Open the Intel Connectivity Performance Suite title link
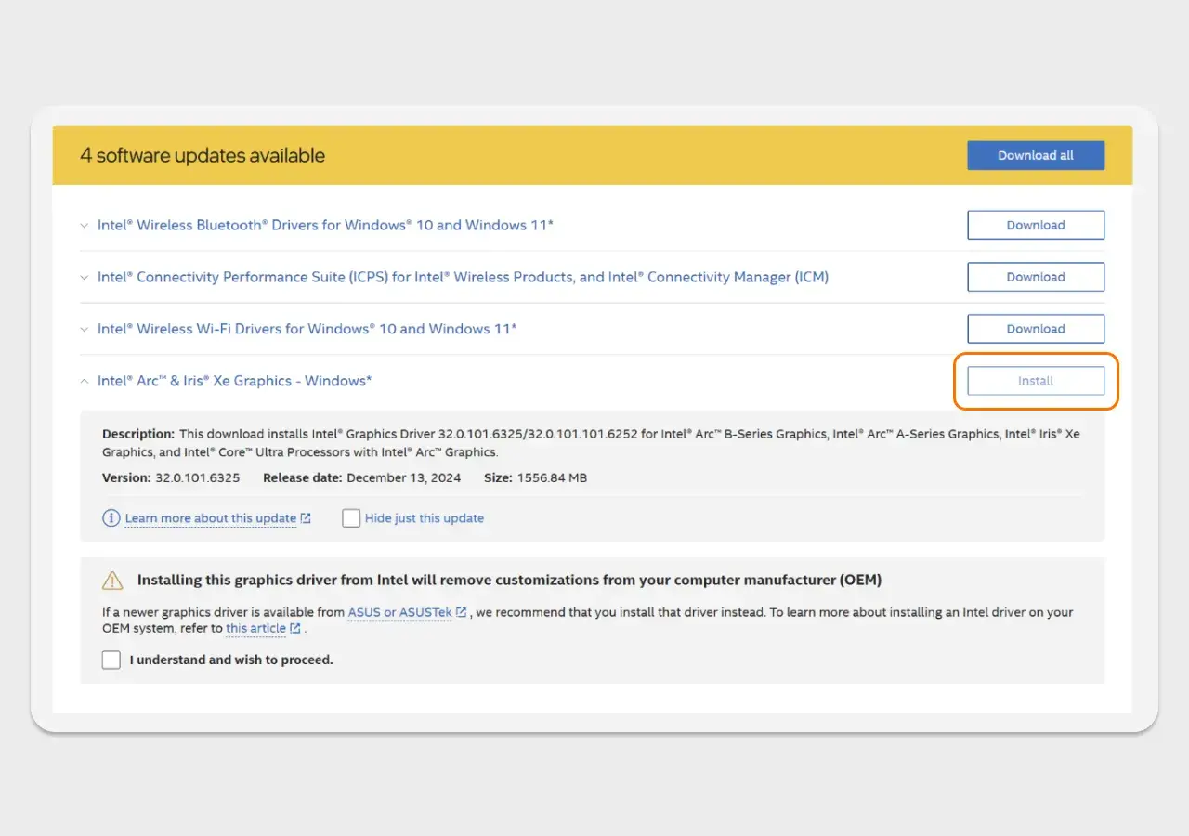Image resolution: width=1189 pixels, height=836 pixels. point(463,277)
